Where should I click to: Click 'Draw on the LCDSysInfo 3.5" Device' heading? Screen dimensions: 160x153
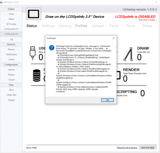click(75, 16)
